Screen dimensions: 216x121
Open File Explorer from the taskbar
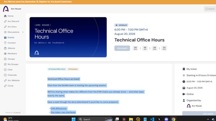(131, 119)
